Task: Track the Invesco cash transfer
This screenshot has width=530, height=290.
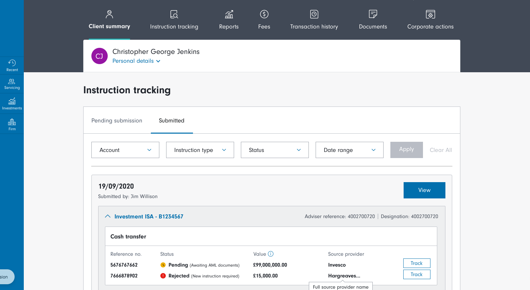Action: click(x=417, y=263)
